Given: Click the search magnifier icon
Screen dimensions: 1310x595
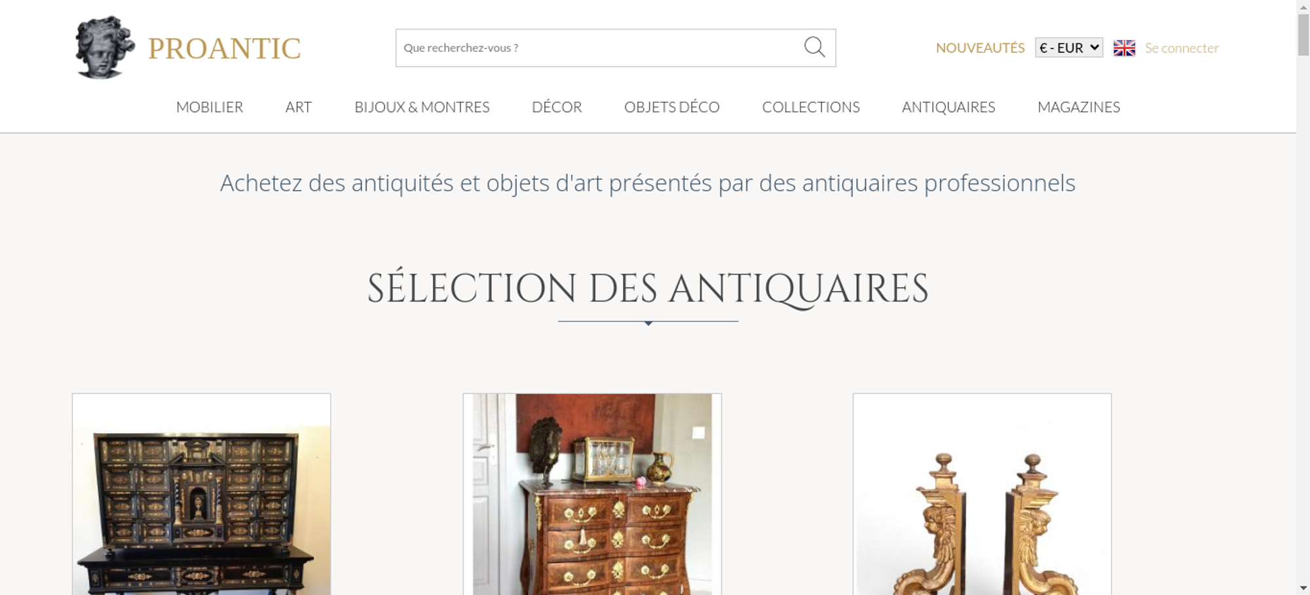Looking at the screenshot, I should click(x=814, y=47).
